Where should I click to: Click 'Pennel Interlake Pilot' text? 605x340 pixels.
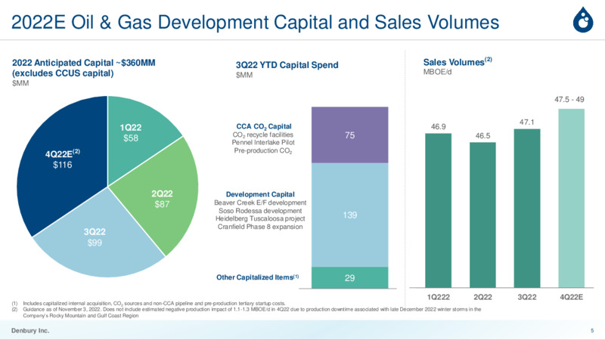point(263,142)
